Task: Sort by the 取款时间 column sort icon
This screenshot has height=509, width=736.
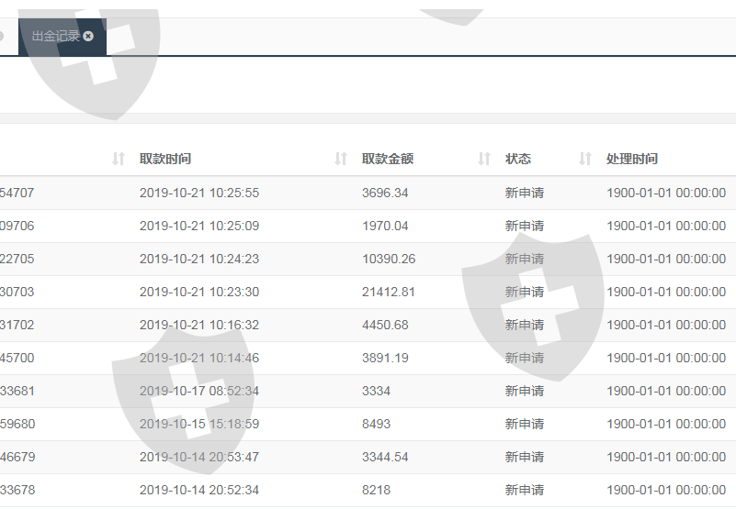Action: pyautogui.click(x=341, y=159)
